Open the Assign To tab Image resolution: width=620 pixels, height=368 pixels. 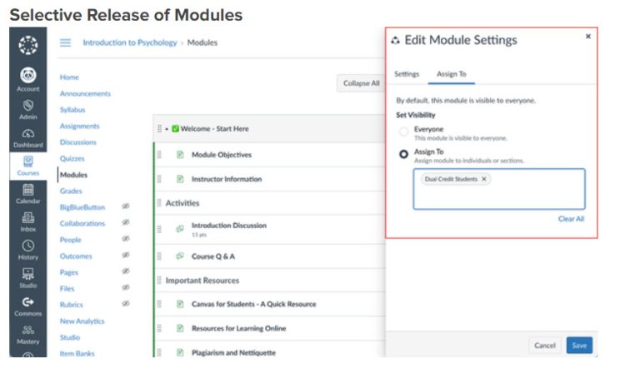[x=452, y=74]
